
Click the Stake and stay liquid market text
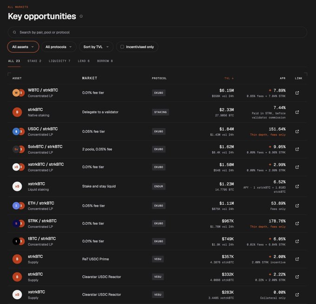click(99, 186)
